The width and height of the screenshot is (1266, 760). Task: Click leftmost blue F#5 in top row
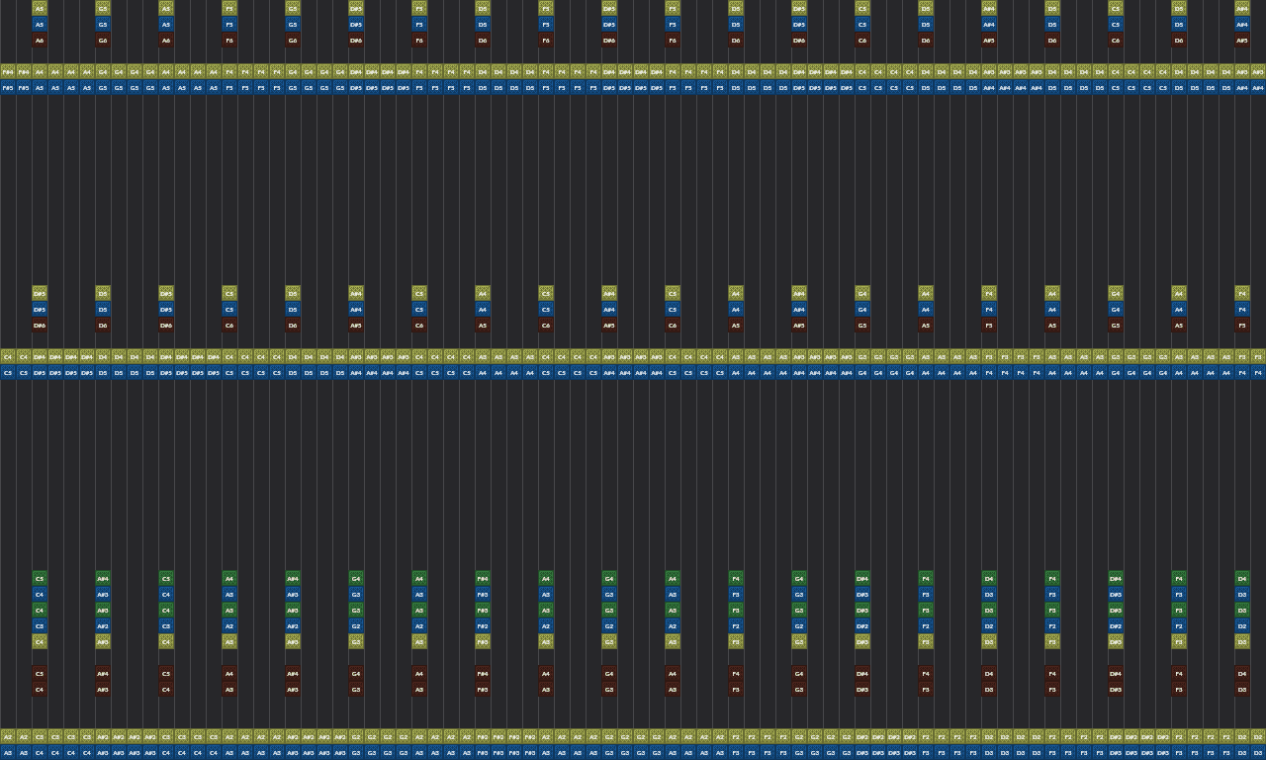pos(8,87)
